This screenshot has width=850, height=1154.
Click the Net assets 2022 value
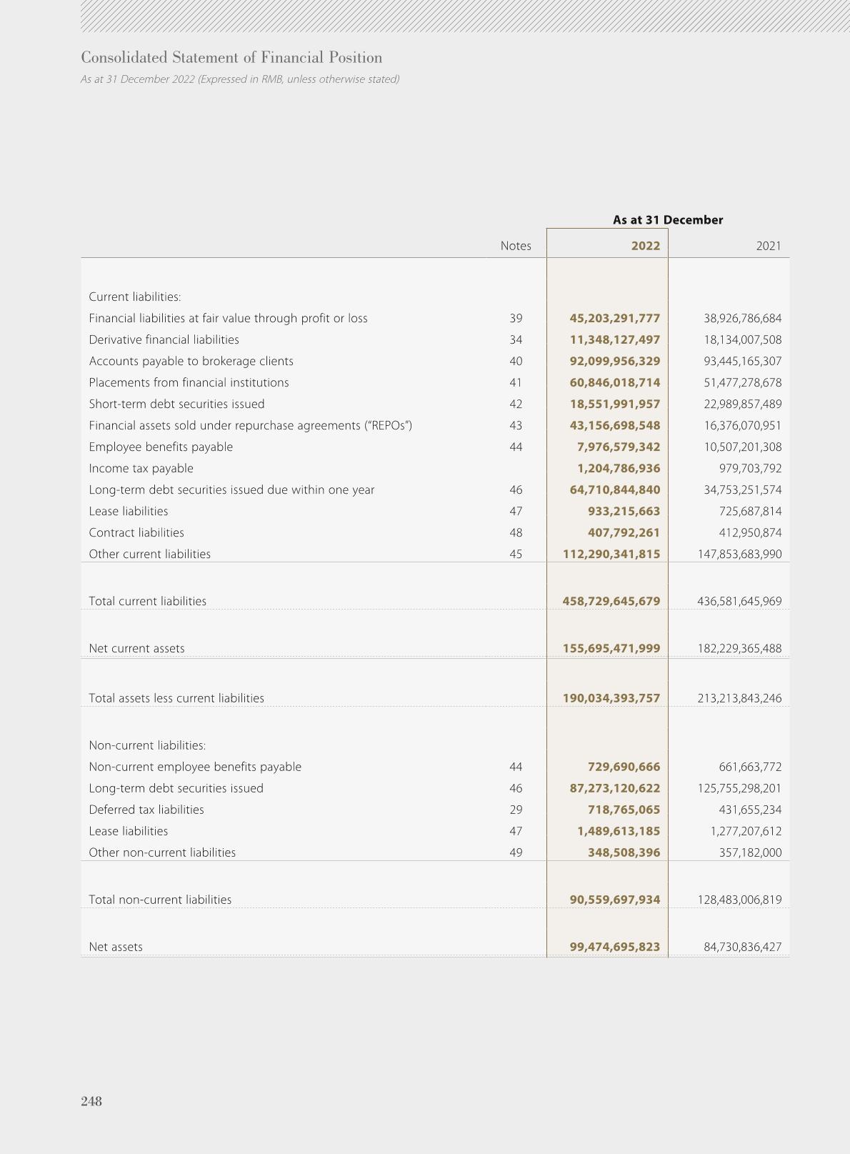[614, 947]
